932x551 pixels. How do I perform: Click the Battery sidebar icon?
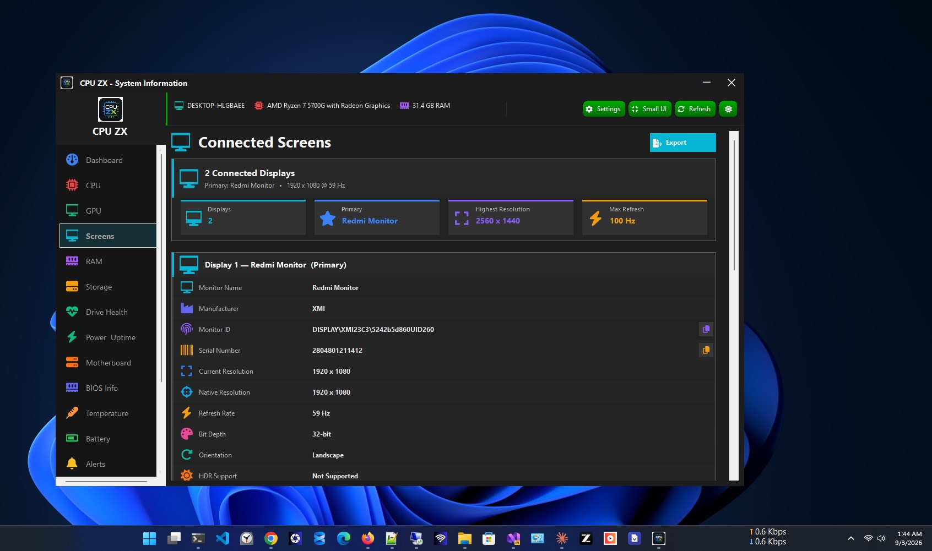click(x=72, y=439)
